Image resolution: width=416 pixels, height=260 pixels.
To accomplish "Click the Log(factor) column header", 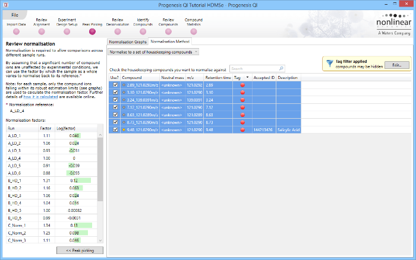I will (x=76, y=128).
